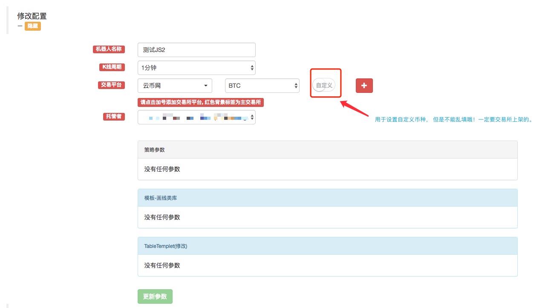This screenshot has height=308, width=551.
Task: Open the 托管者 dropdown selector
Action: (x=196, y=117)
